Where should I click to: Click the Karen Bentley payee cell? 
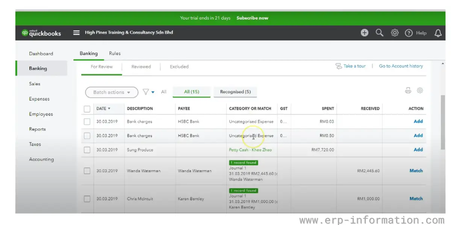coord(191,199)
